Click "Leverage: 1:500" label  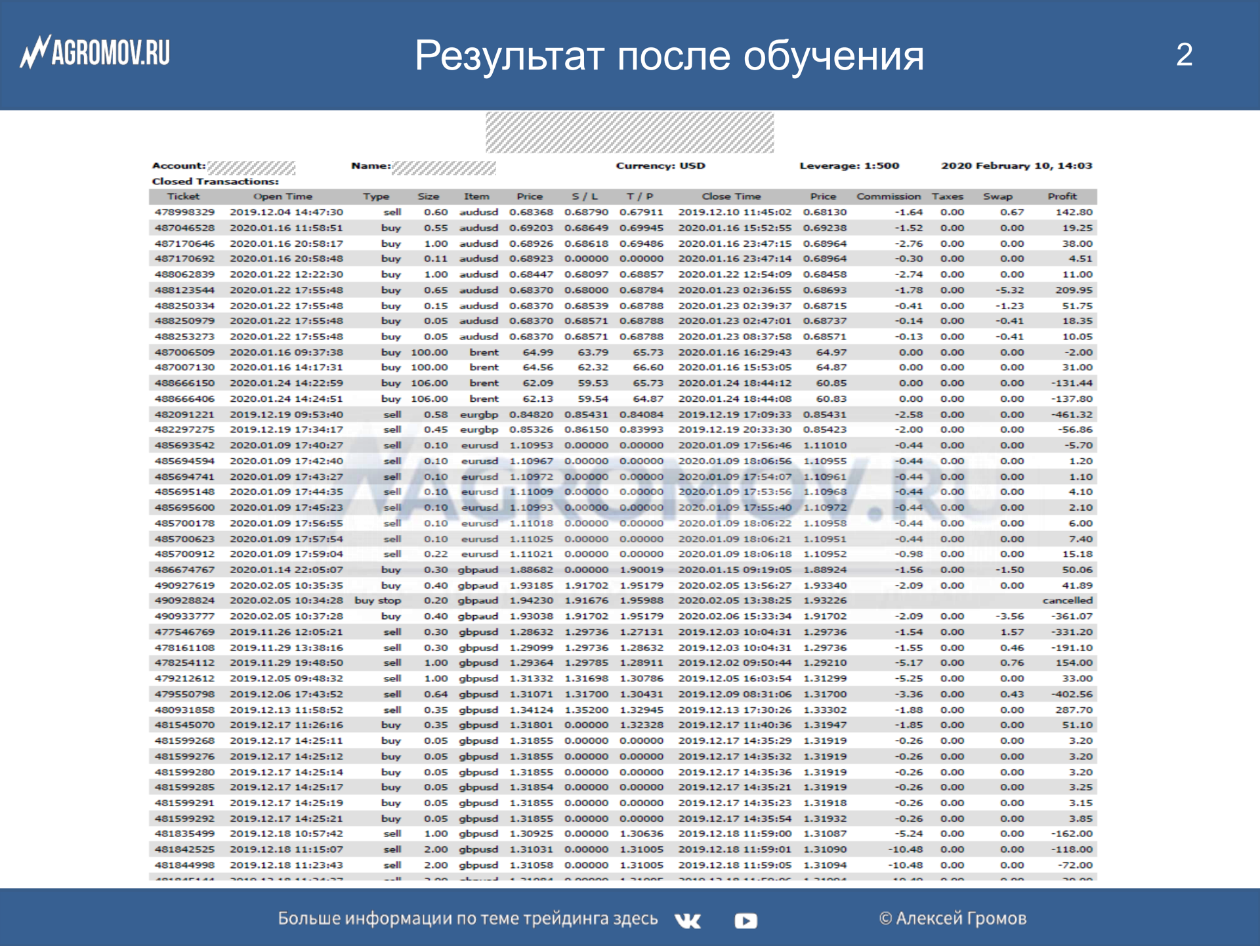(x=849, y=165)
